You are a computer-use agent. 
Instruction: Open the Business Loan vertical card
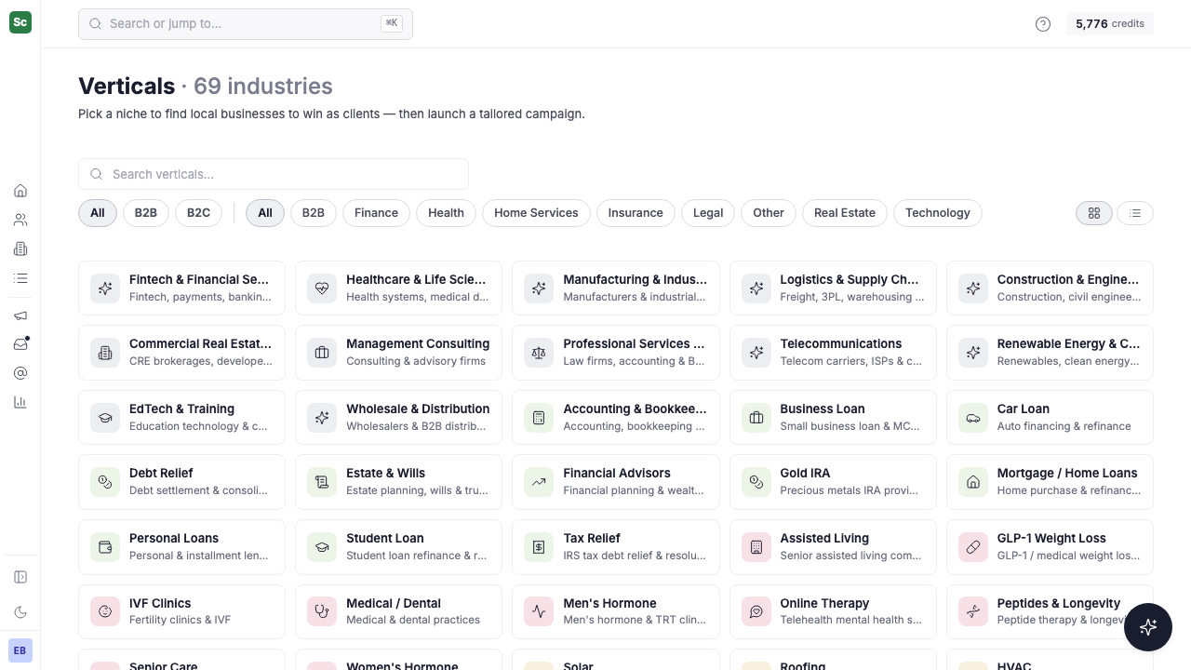833,418
